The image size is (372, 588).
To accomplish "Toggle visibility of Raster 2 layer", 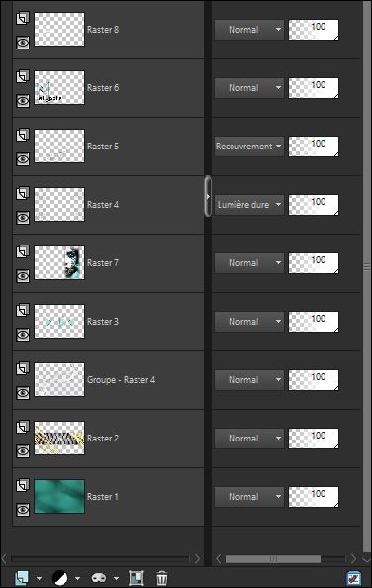I will pyautogui.click(x=23, y=451).
